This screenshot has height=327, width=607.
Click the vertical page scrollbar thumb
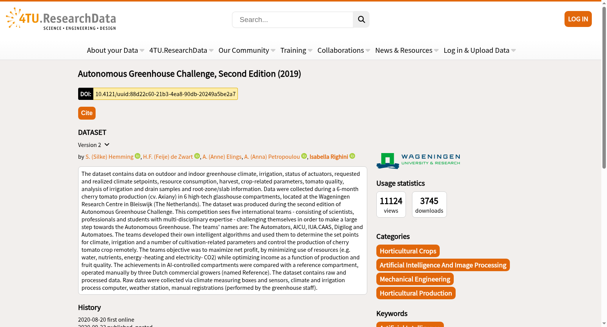point(604,87)
